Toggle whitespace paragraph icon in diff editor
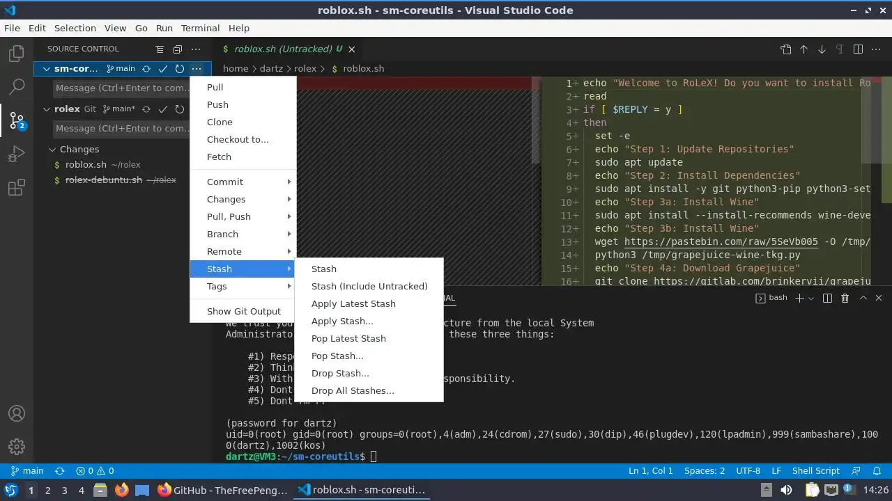Image resolution: width=892 pixels, height=501 pixels. 840,49
